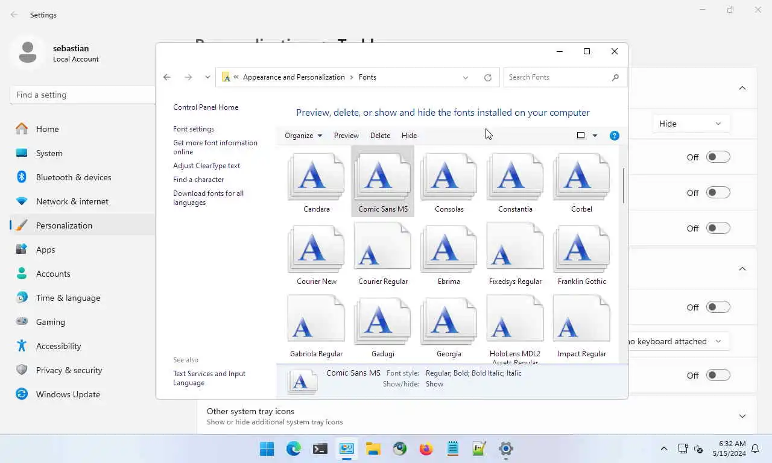Select the Ebrima font icon

[x=449, y=248]
